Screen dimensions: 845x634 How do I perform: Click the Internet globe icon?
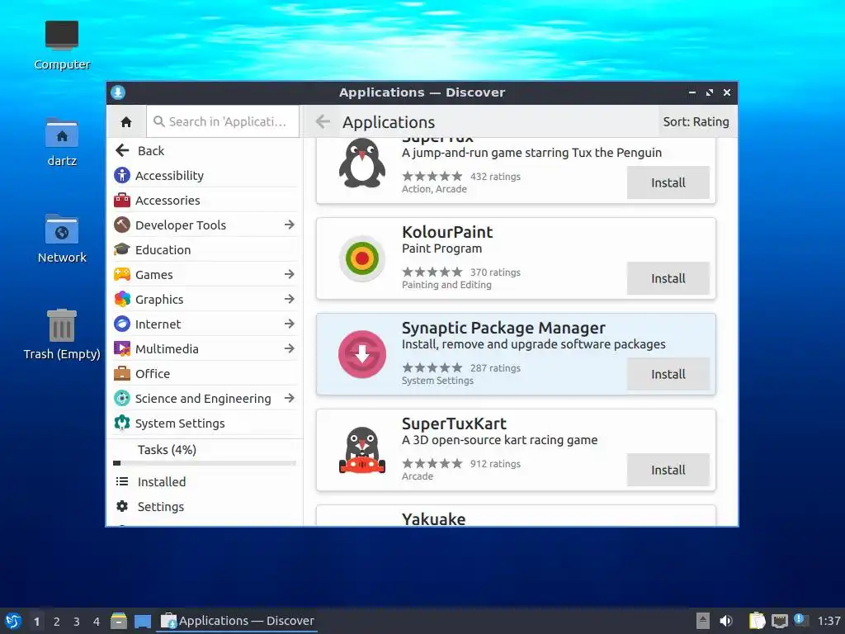(x=122, y=324)
